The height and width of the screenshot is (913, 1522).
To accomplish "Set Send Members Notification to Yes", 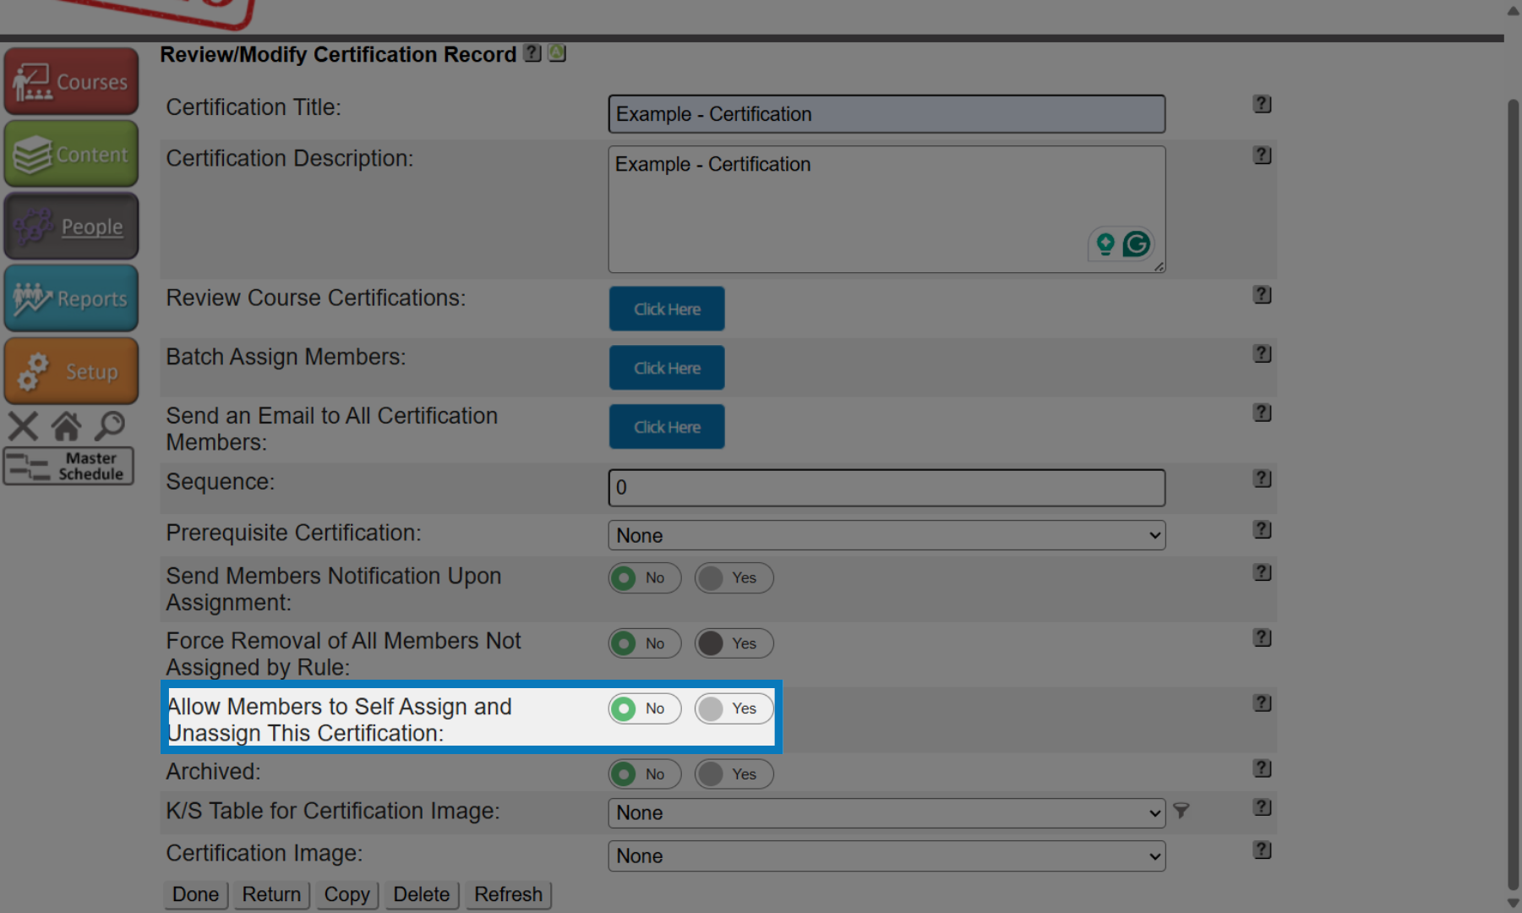I will pyautogui.click(x=734, y=578).
